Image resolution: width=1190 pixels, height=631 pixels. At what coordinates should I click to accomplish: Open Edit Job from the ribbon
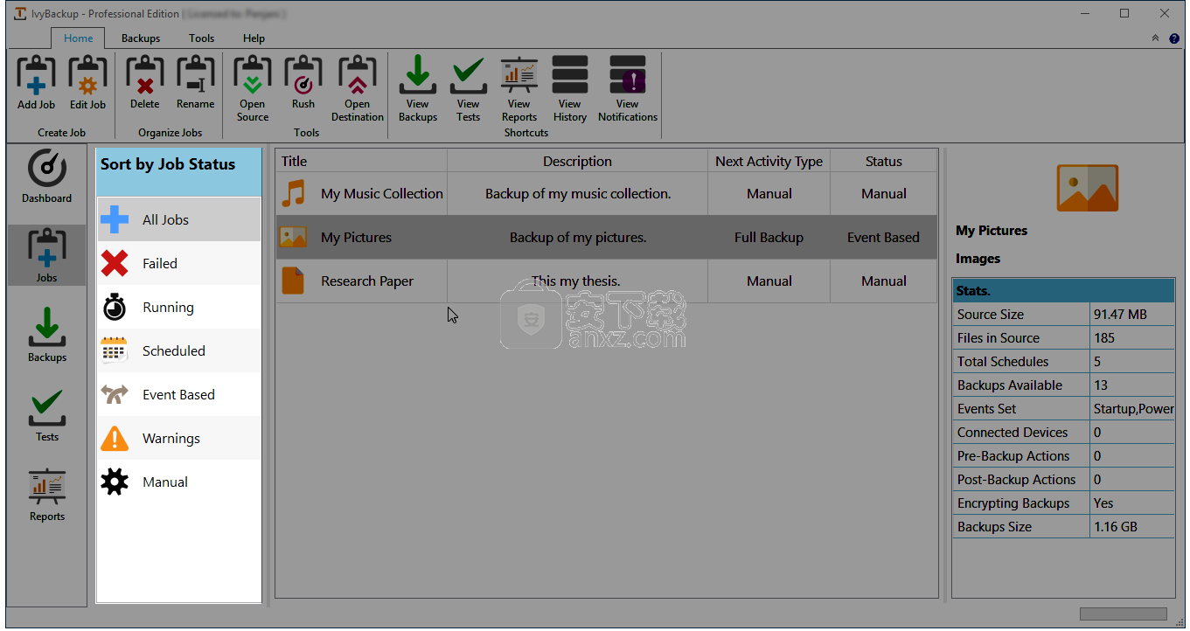pos(87,83)
